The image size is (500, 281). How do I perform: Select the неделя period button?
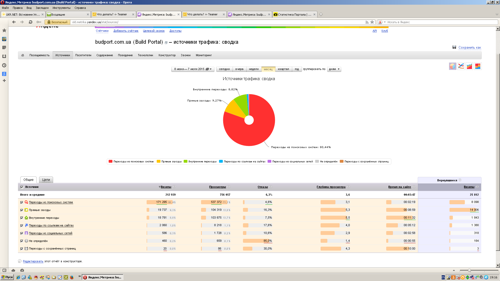click(254, 69)
